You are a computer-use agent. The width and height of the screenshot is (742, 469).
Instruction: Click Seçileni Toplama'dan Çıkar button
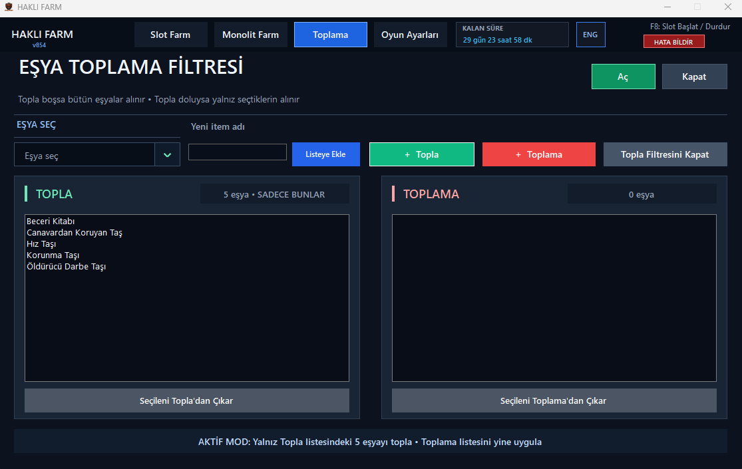(x=554, y=401)
